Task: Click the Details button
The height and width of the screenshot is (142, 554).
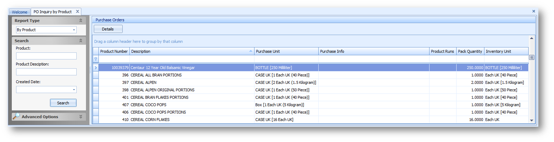Action: [108, 29]
